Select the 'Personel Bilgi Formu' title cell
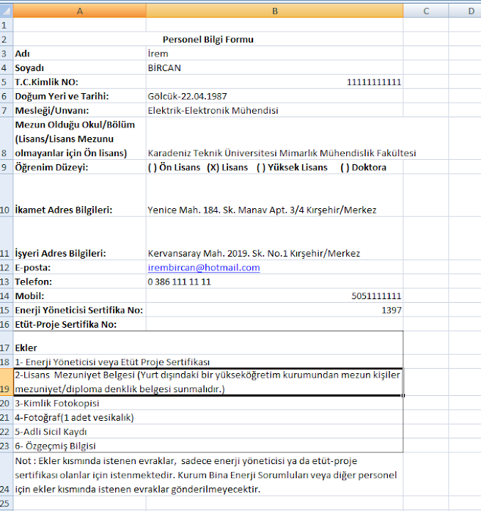This screenshot has width=481, height=511. (x=208, y=39)
